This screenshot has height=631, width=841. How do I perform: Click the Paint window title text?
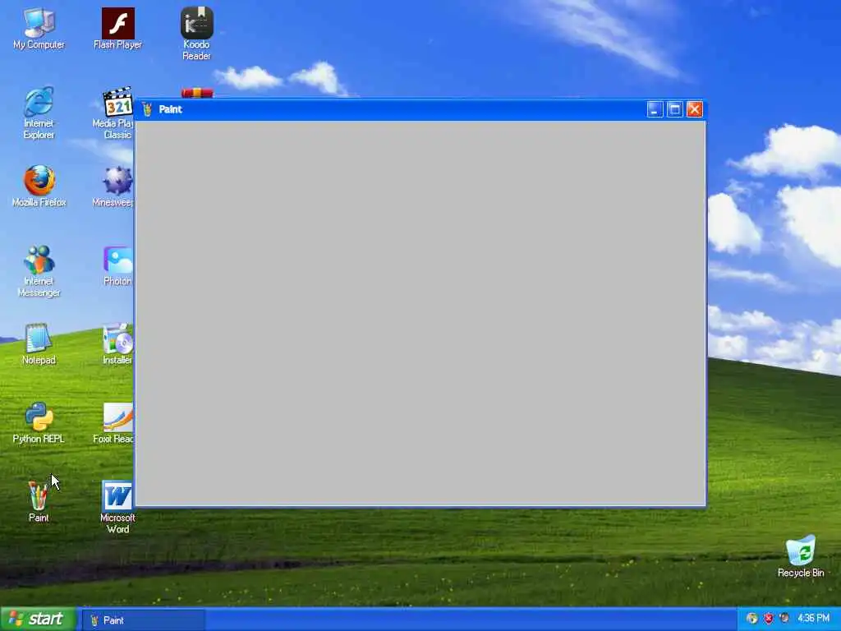[x=171, y=109]
